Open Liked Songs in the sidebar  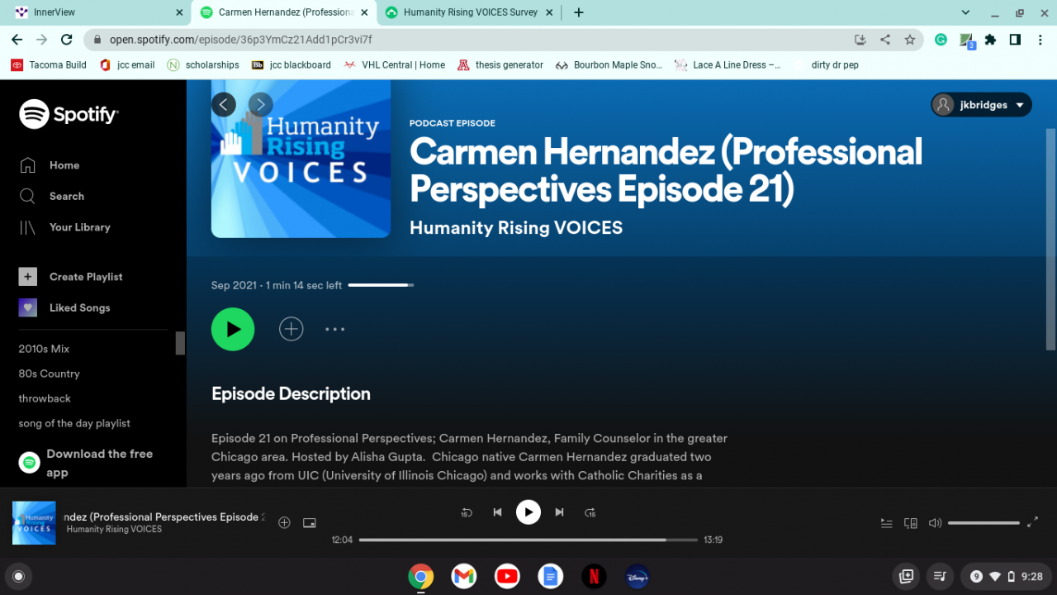[64, 307]
